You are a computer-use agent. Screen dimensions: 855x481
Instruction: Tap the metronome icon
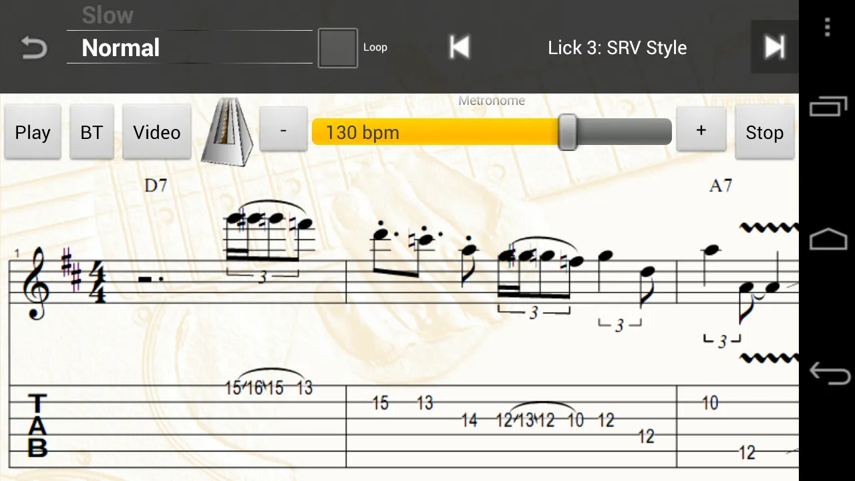[227, 132]
